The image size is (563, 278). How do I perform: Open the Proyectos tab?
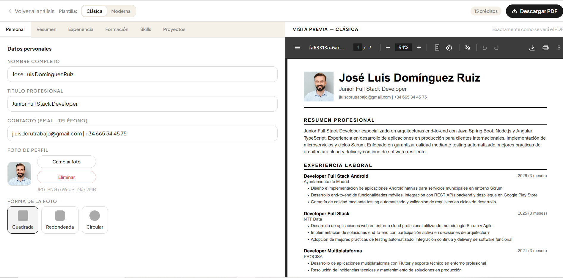click(x=174, y=29)
